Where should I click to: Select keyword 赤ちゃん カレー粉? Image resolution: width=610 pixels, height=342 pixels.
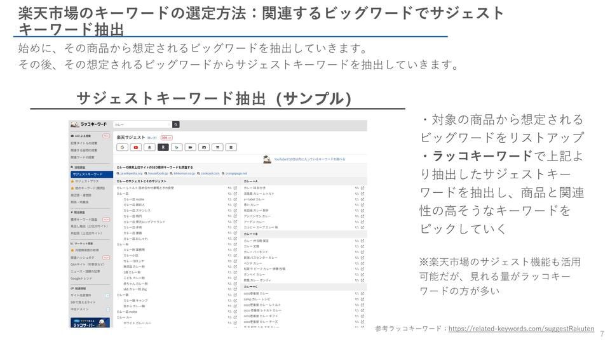[135, 284]
